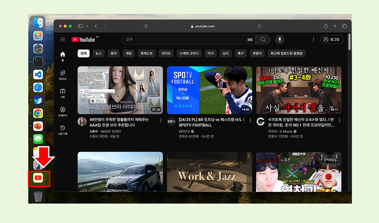Open the Trash in the Dock
Viewport: 379px width, 223px height.
click(x=38, y=196)
